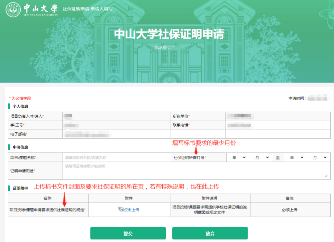334x242 pixels.
Task: Click the 中山大学 calligraphy logo text
Action: [x=40, y=9]
